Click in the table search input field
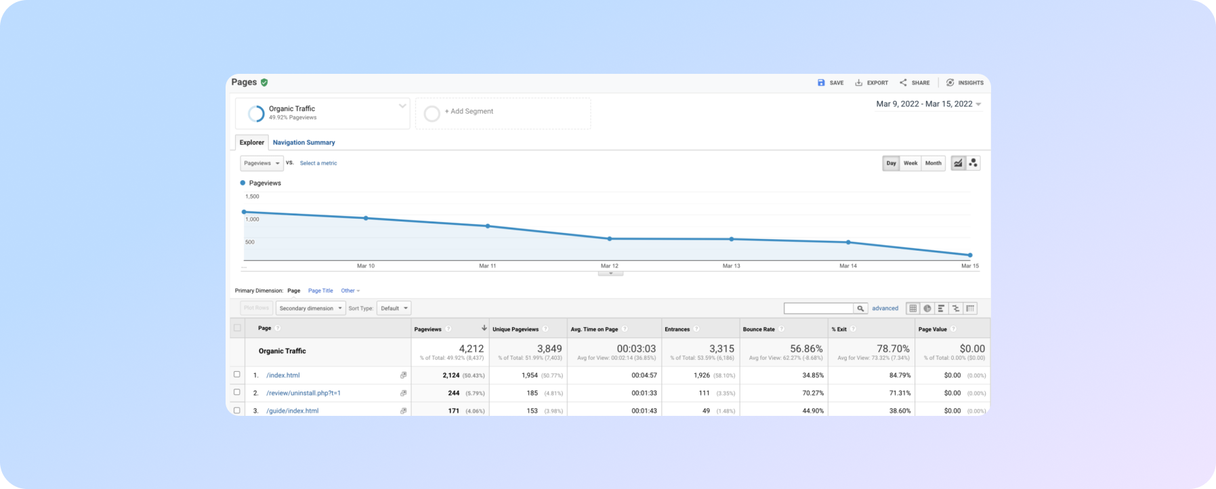Viewport: 1216px width, 489px height. coord(818,308)
